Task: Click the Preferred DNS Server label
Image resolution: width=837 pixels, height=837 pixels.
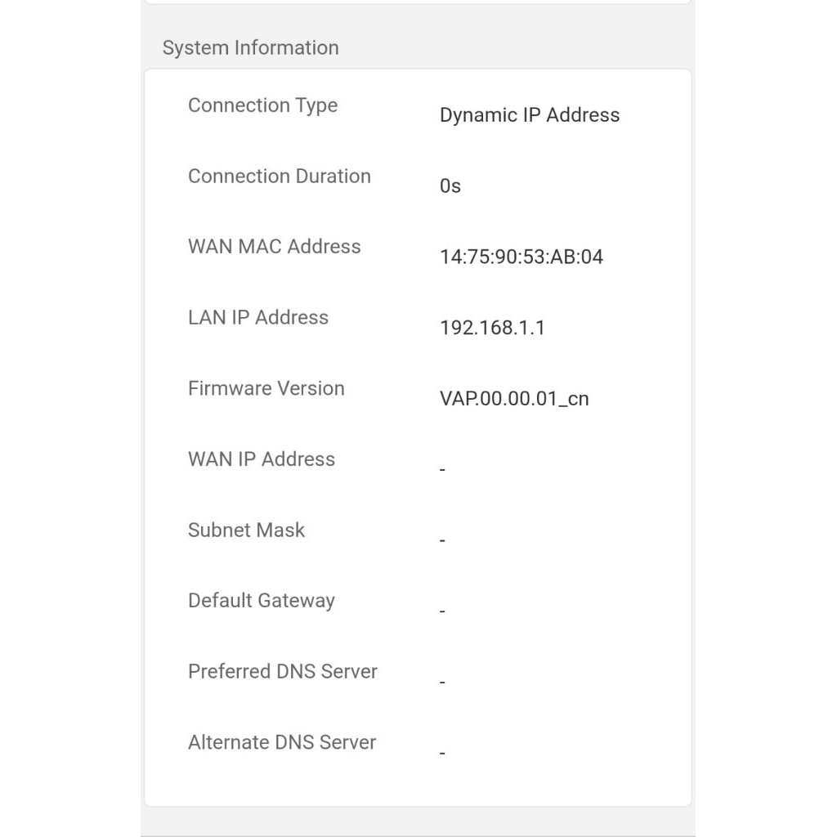Action: pos(282,672)
